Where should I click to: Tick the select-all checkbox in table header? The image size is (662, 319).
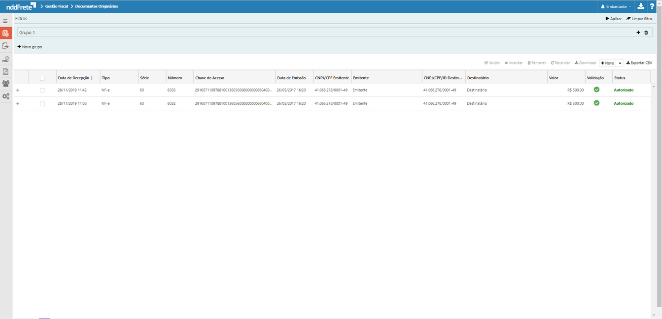coord(42,78)
